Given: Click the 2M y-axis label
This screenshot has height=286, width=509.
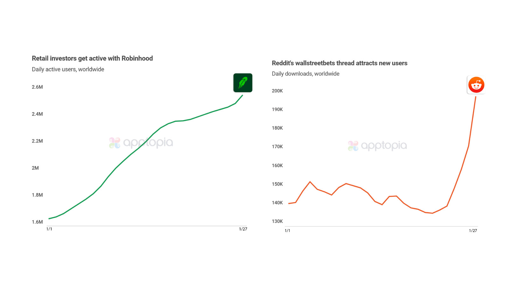Looking at the screenshot, I should pos(35,168).
